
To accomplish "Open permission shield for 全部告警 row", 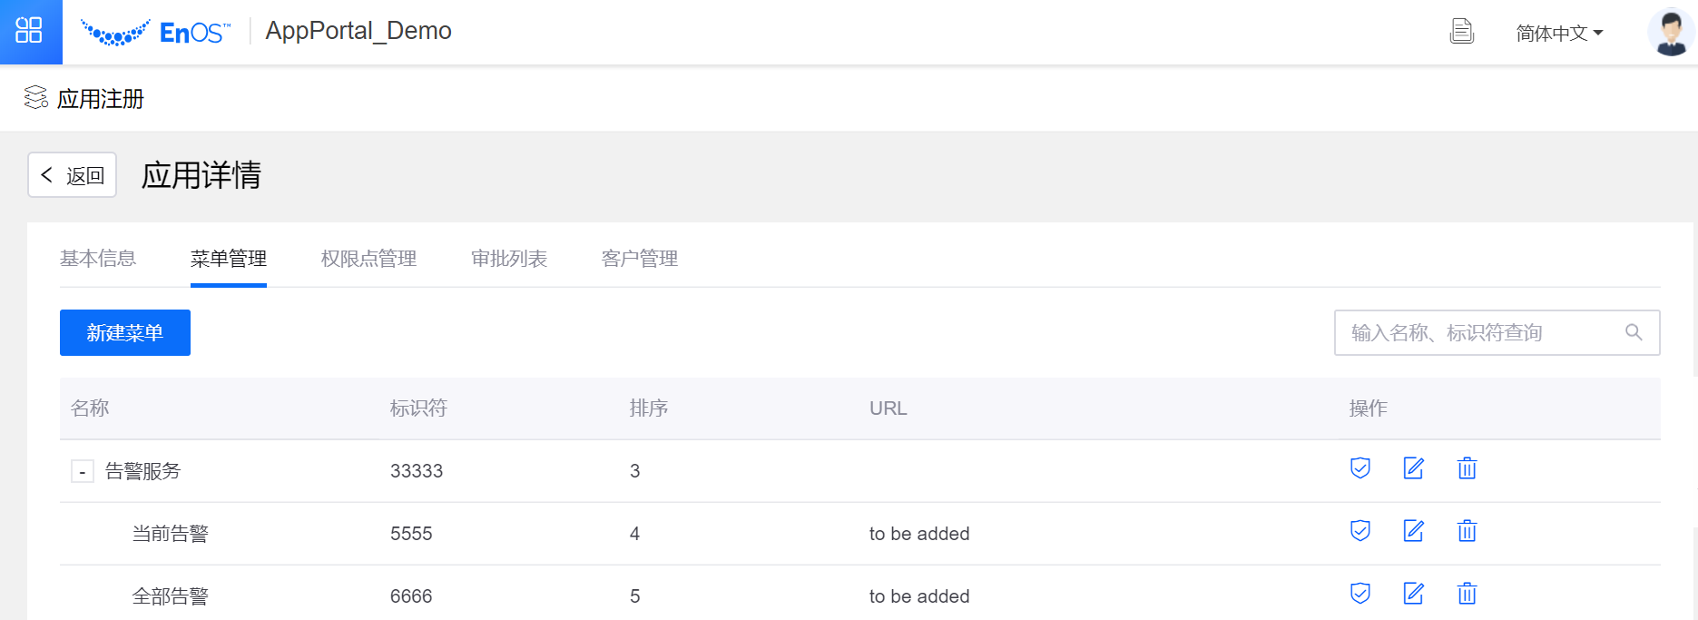I will click(x=1359, y=594).
